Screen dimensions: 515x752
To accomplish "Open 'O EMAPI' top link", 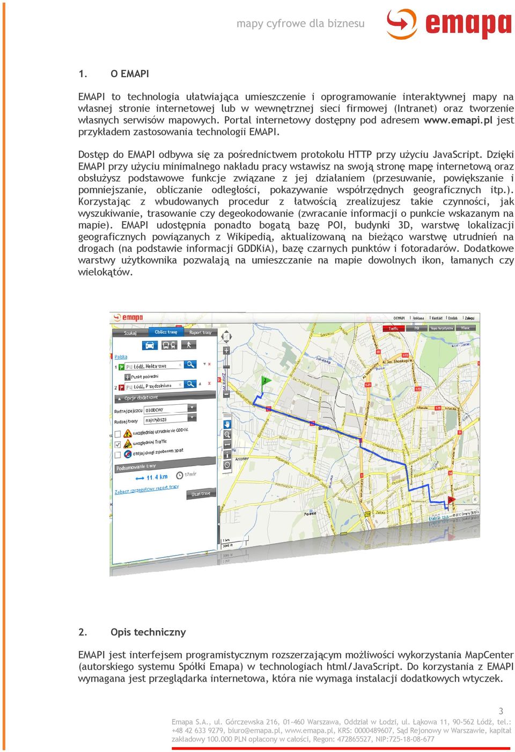I will click(399, 318).
